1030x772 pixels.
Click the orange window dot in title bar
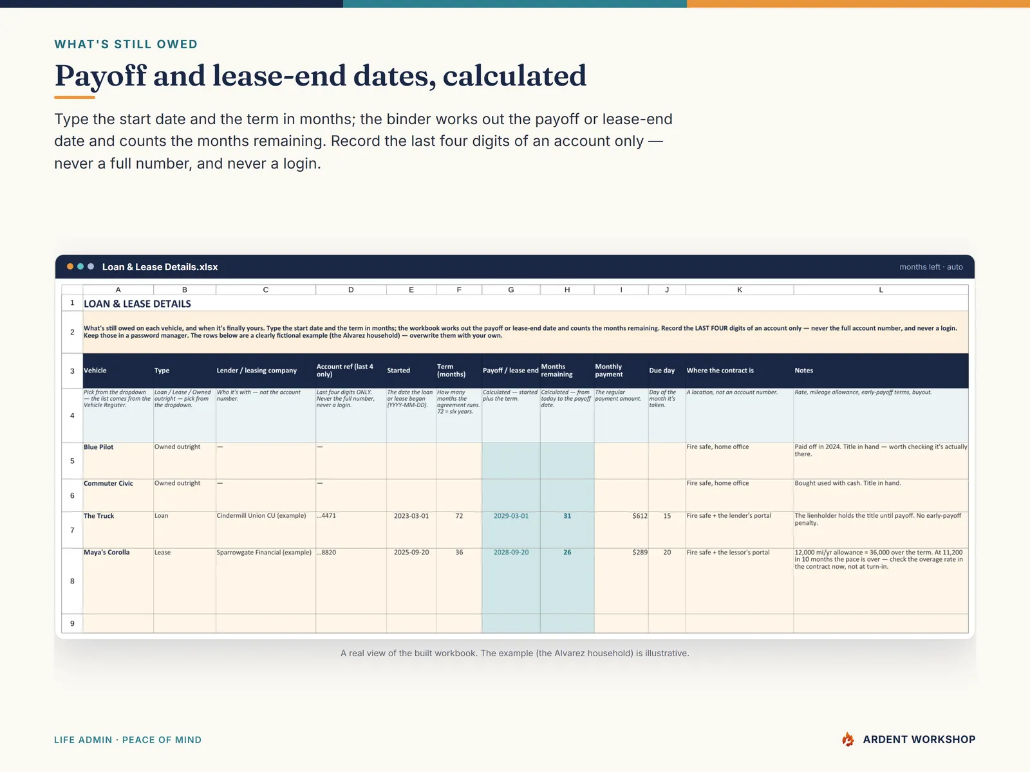click(70, 266)
